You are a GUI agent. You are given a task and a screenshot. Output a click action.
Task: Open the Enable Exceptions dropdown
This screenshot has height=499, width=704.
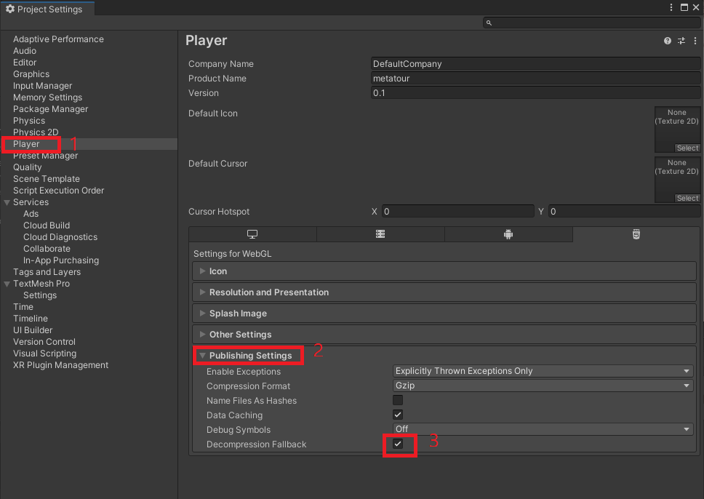pyautogui.click(x=543, y=371)
